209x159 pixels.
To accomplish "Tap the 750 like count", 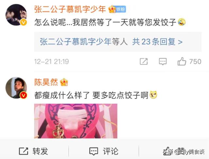I will (195, 62).
